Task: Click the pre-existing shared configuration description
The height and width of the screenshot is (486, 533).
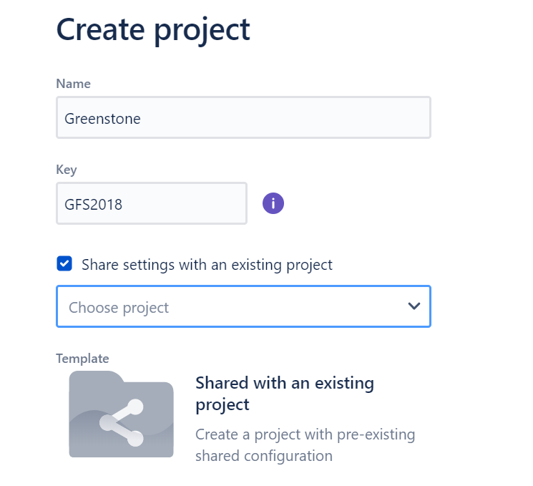Action: [305, 445]
